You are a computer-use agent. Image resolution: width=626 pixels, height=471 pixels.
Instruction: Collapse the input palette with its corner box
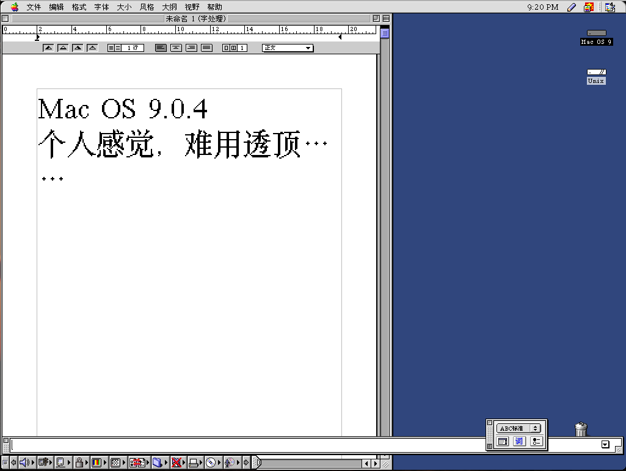(489, 423)
